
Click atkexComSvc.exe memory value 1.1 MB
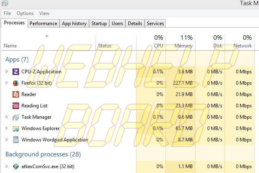coord(185,167)
